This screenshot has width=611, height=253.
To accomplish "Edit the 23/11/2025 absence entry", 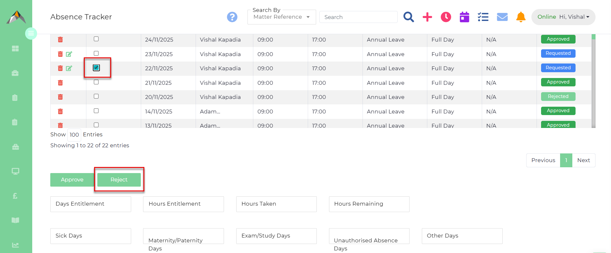I will [x=69, y=54].
